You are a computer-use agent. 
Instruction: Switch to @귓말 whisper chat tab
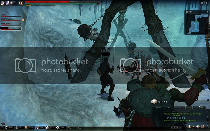[x=189, y=108]
